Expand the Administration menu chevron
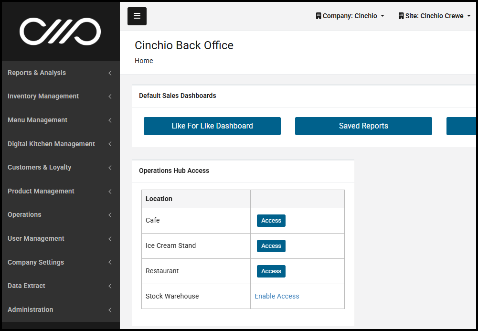The width and height of the screenshot is (478, 331). (x=110, y=310)
